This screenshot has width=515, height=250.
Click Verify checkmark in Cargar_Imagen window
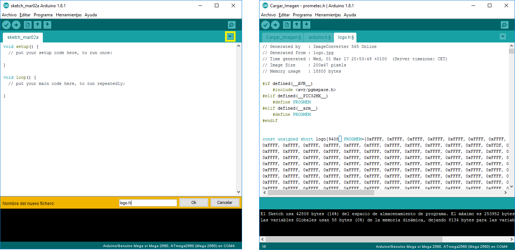click(x=265, y=25)
